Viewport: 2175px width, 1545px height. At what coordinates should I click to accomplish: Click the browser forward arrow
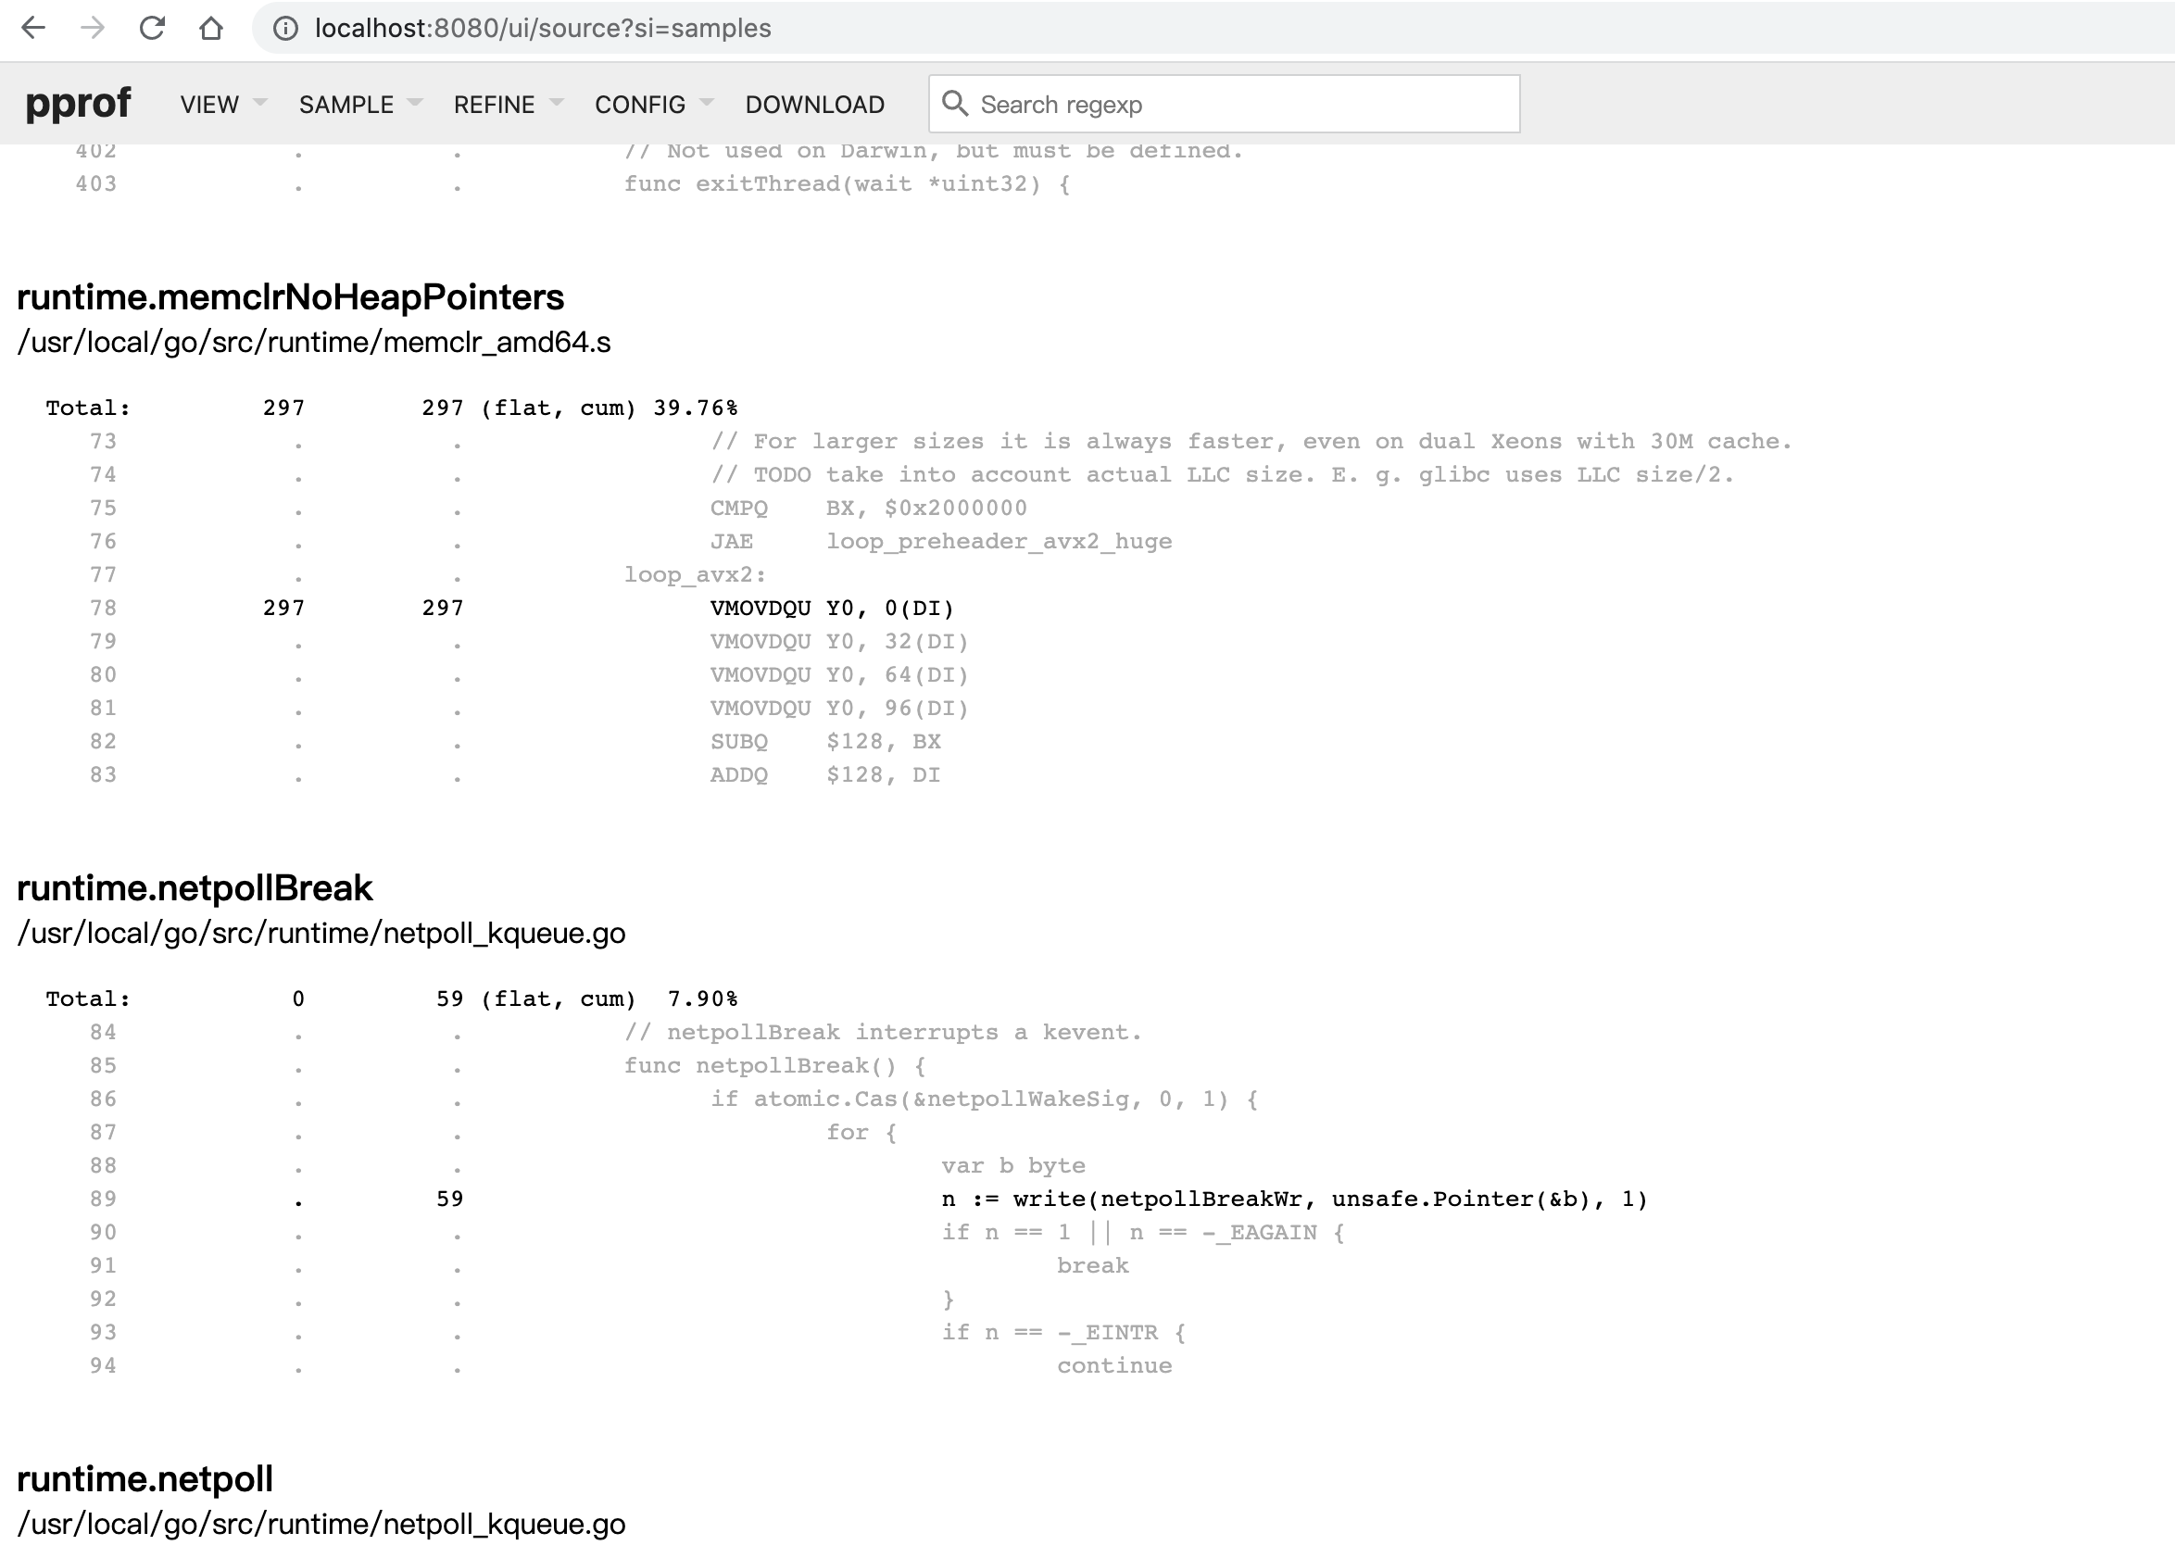pos(93,29)
